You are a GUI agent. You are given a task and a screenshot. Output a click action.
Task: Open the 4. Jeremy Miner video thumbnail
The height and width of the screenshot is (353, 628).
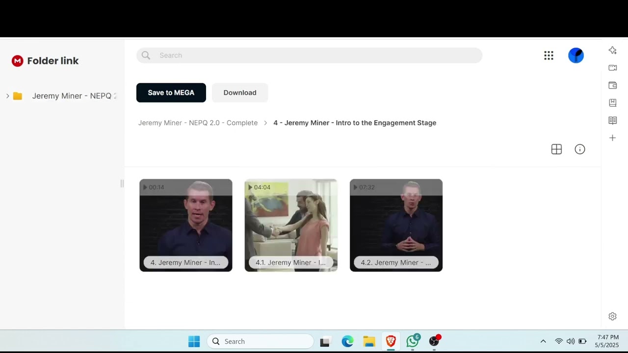186,225
